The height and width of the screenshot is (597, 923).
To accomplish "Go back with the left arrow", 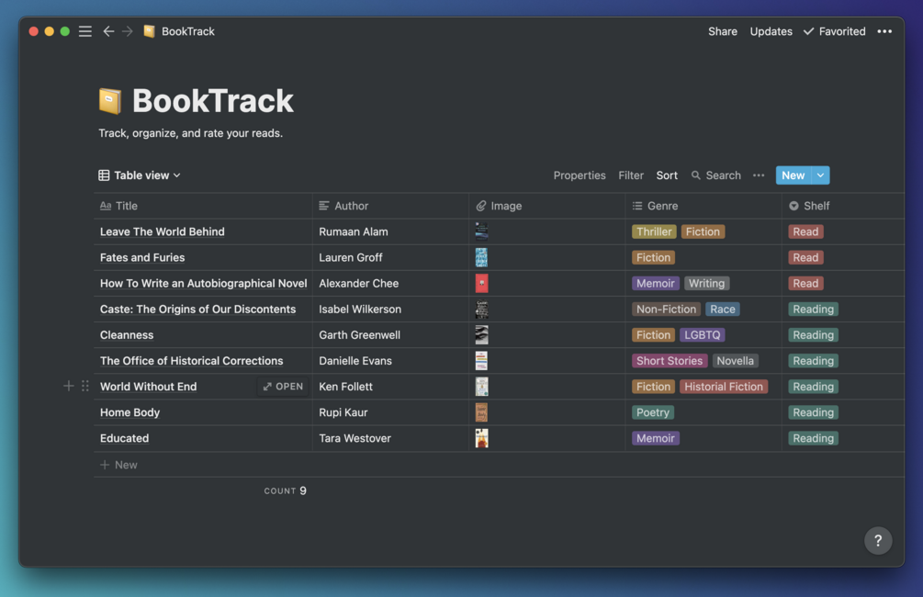I will point(108,31).
